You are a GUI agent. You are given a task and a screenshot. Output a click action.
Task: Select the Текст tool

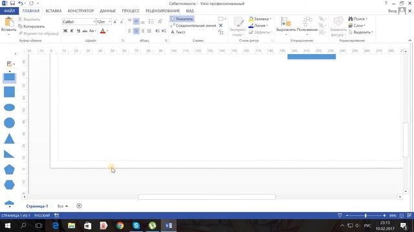(178, 32)
